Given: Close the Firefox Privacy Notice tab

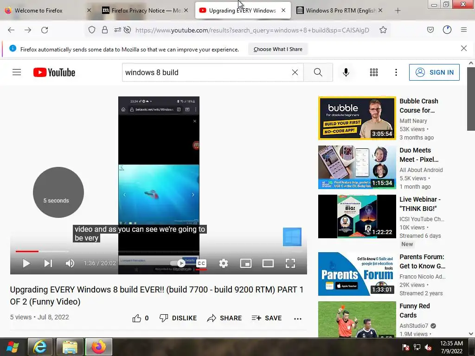Looking at the screenshot, I should coord(186,10).
